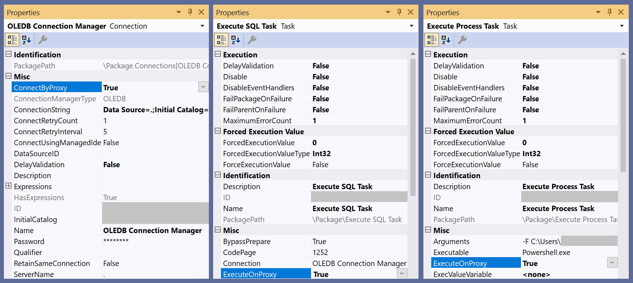This screenshot has width=633, height=283.
Task: Open the Execute Process Task object selector dropdown
Action: click(x=622, y=26)
